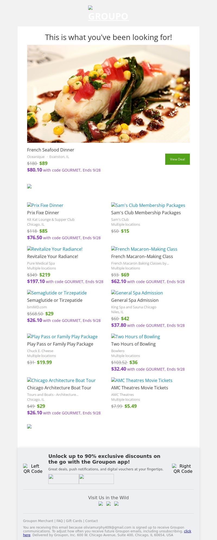The width and height of the screenshot is (217, 540).
Task: Open General Spa Admission image link
Action: (x=137, y=293)
